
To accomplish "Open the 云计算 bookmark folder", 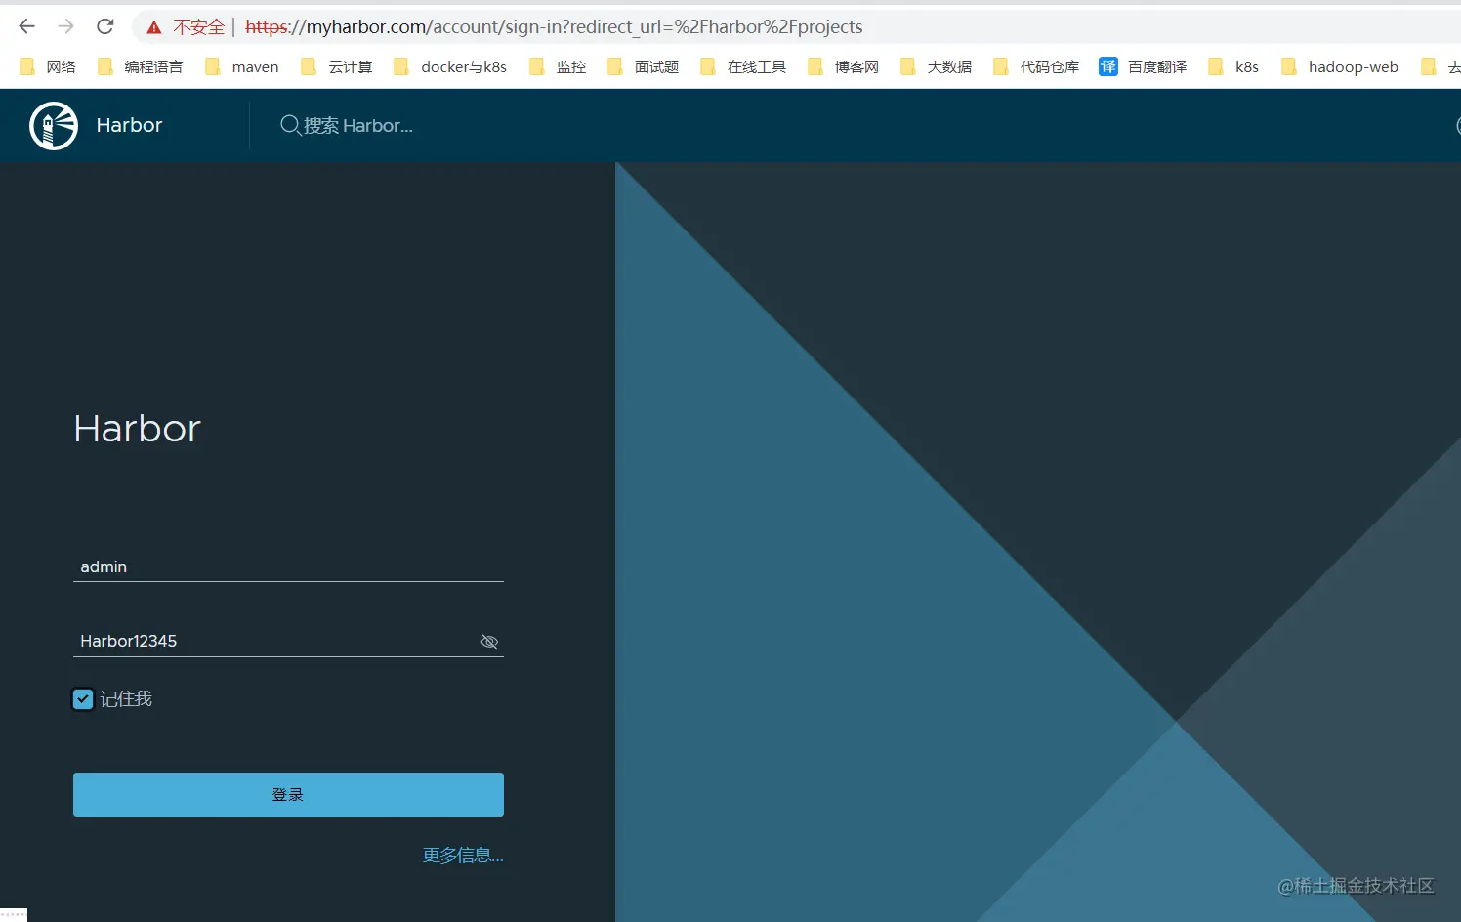I will [x=337, y=66].
